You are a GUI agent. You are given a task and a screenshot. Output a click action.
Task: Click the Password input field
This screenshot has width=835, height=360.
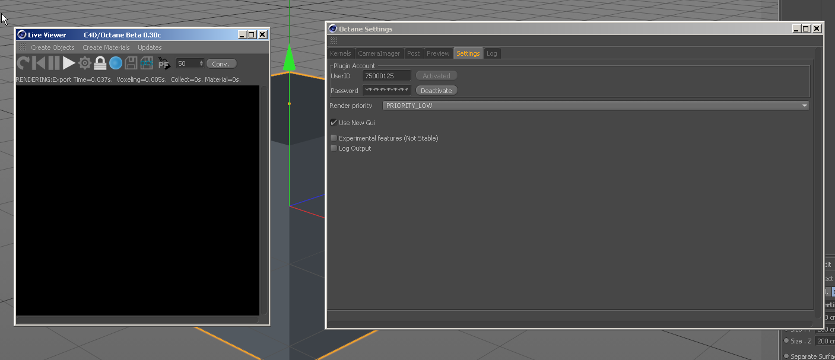point(386,90)
